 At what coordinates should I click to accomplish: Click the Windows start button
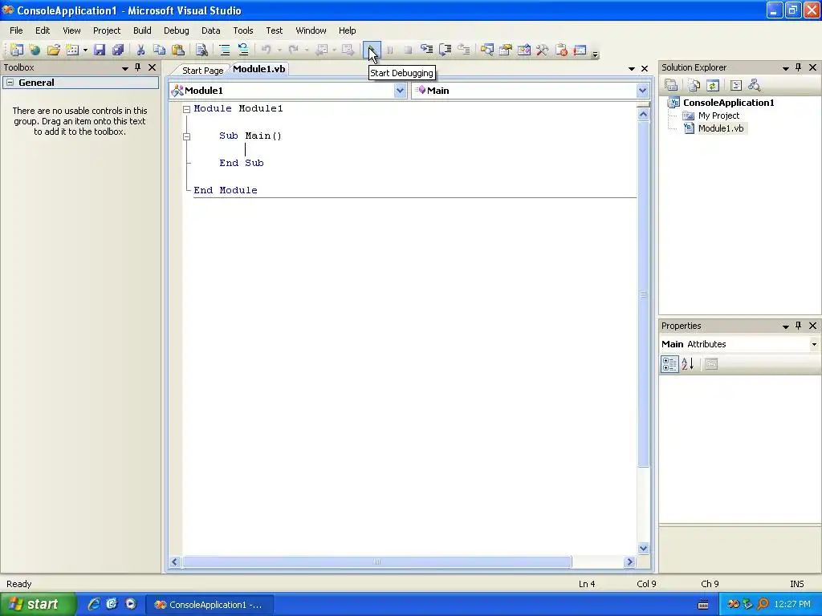click(38, 605)
